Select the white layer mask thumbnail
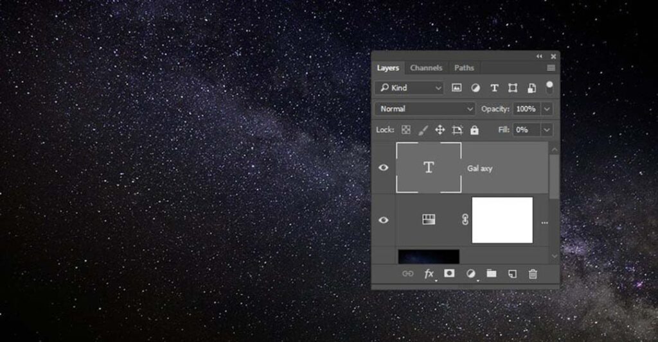 coord(502,220)
